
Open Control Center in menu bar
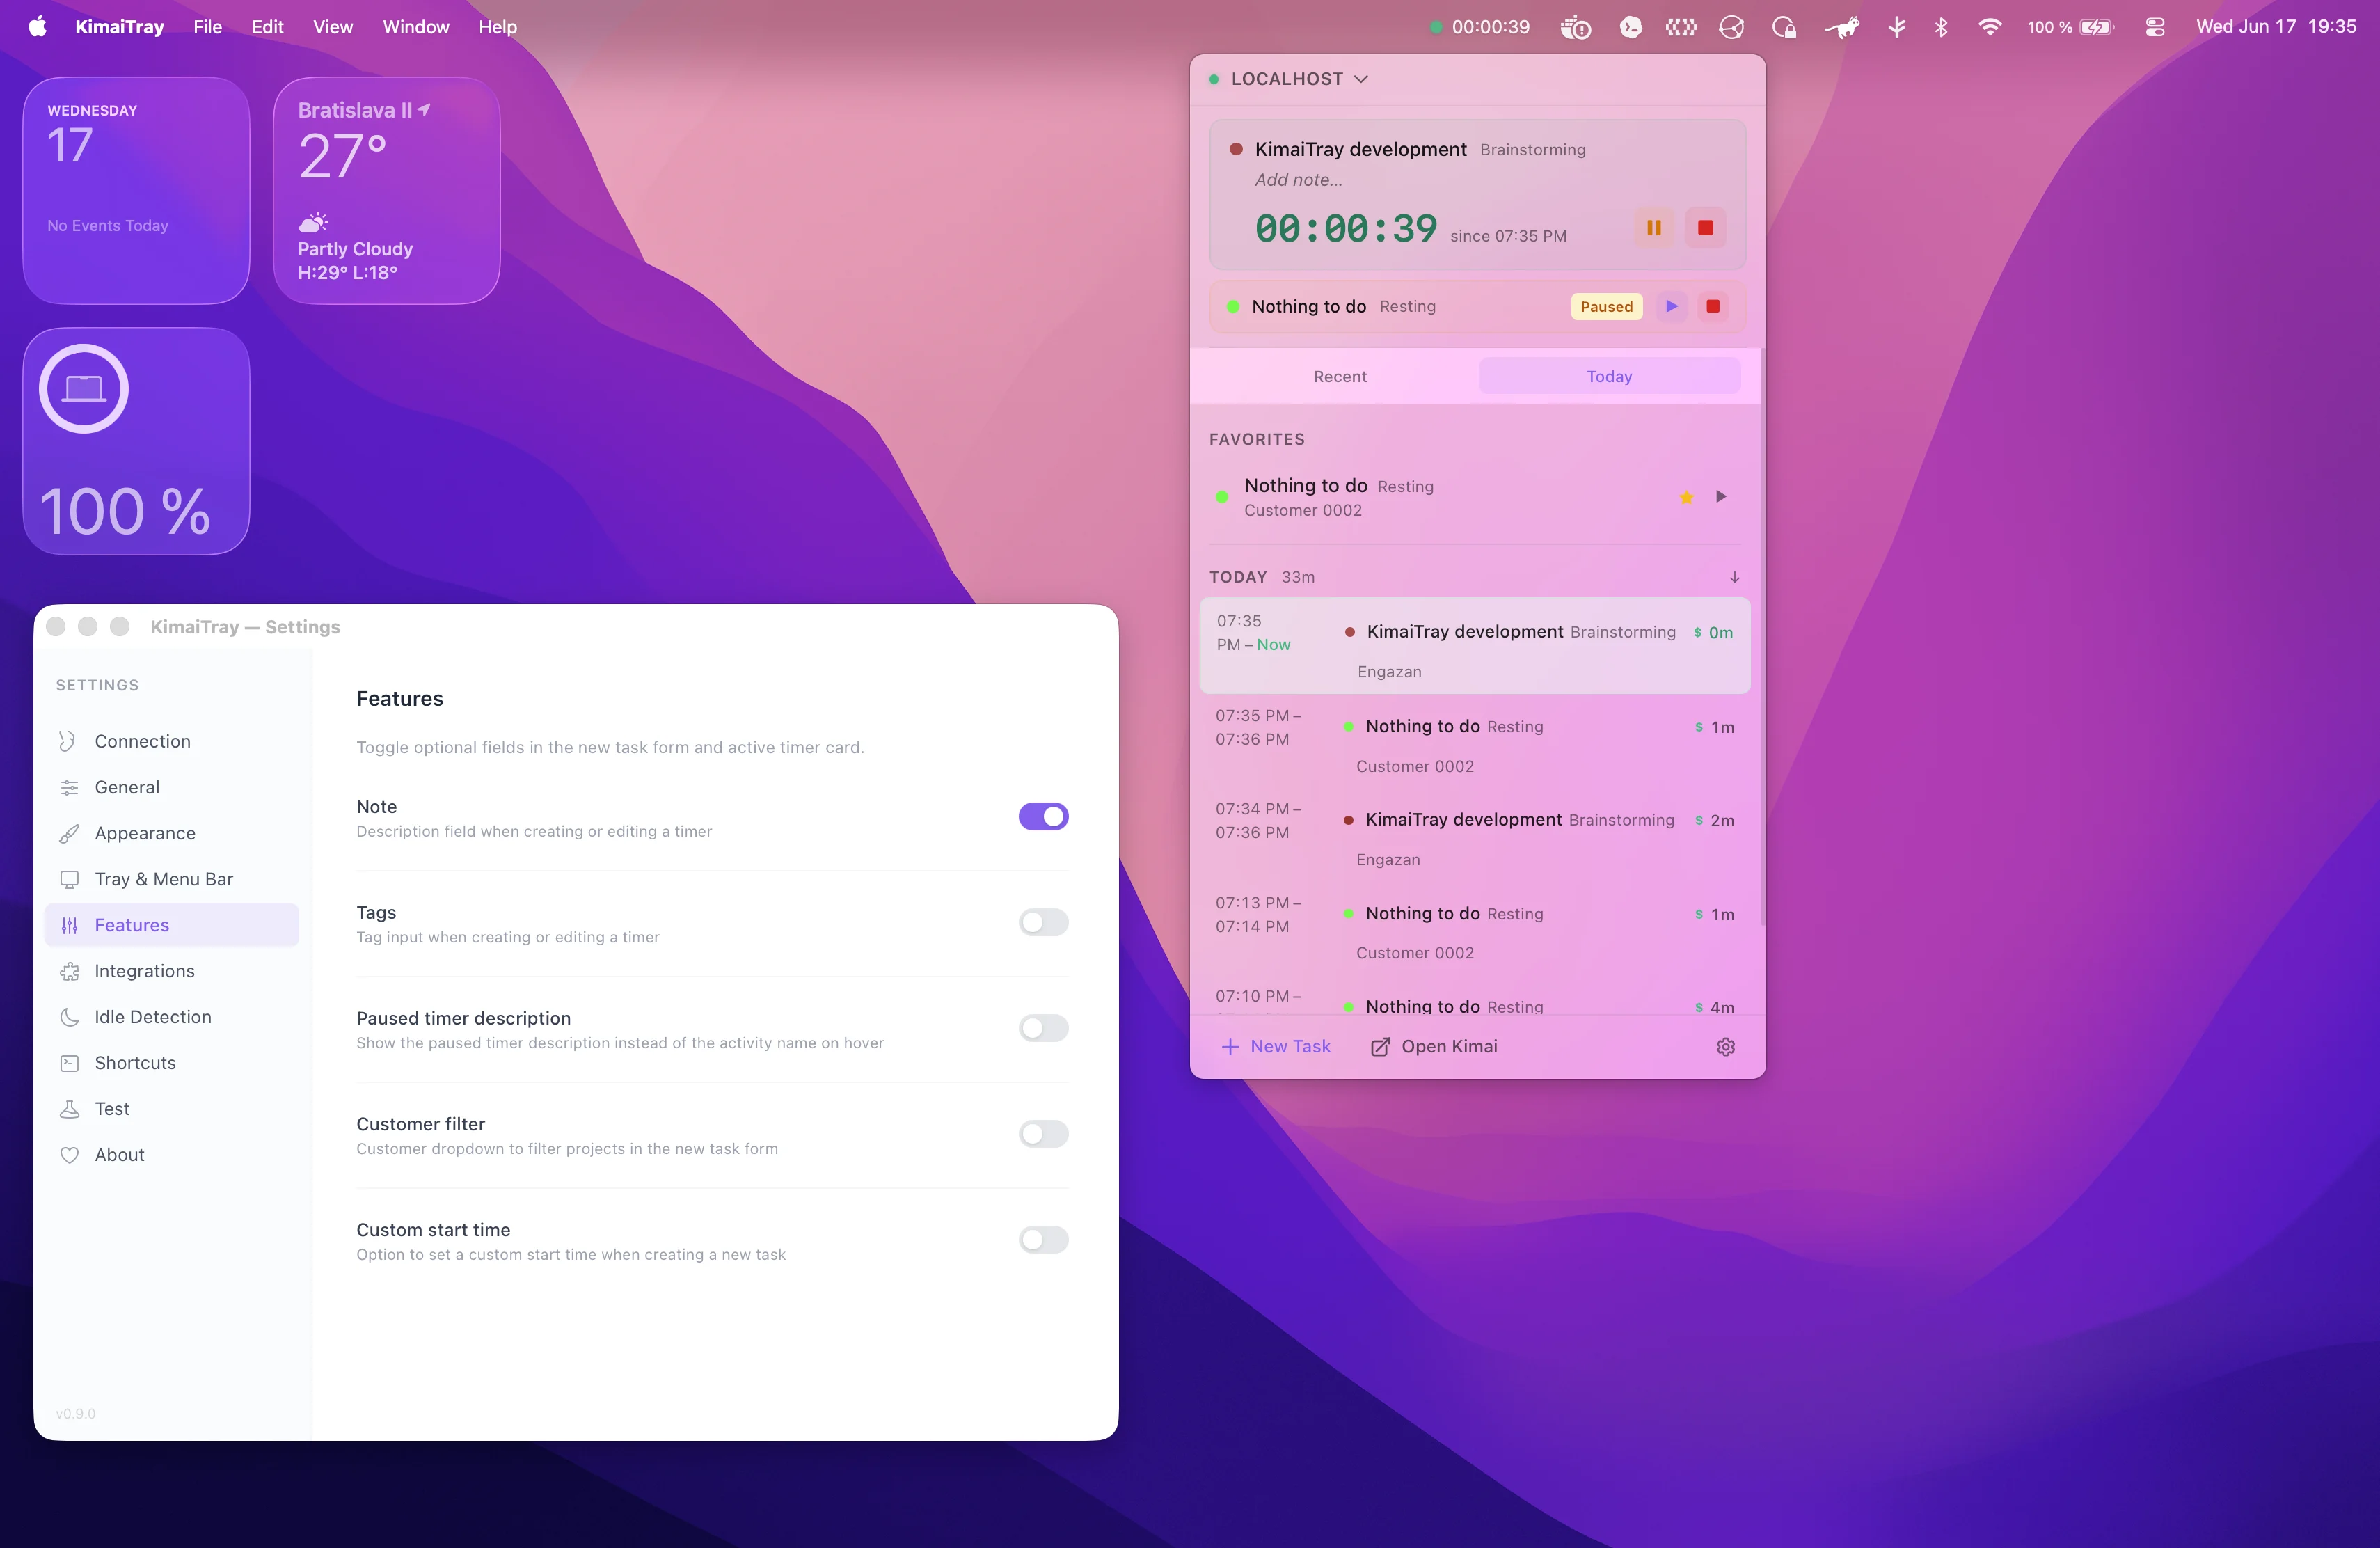[2154, 27]
